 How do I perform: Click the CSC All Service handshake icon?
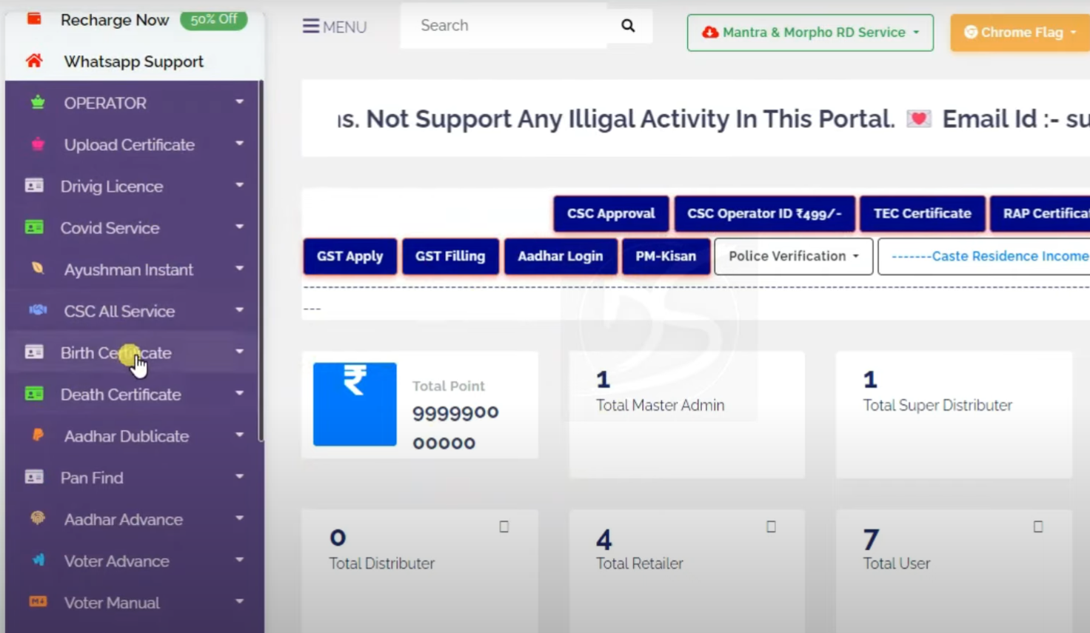(38, 310)
